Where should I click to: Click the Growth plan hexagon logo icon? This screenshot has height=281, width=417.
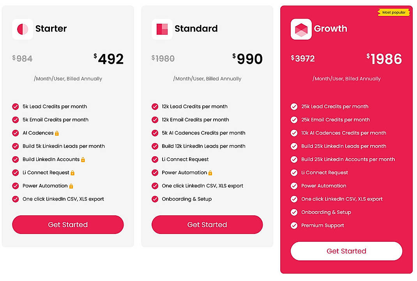point(301,28)
